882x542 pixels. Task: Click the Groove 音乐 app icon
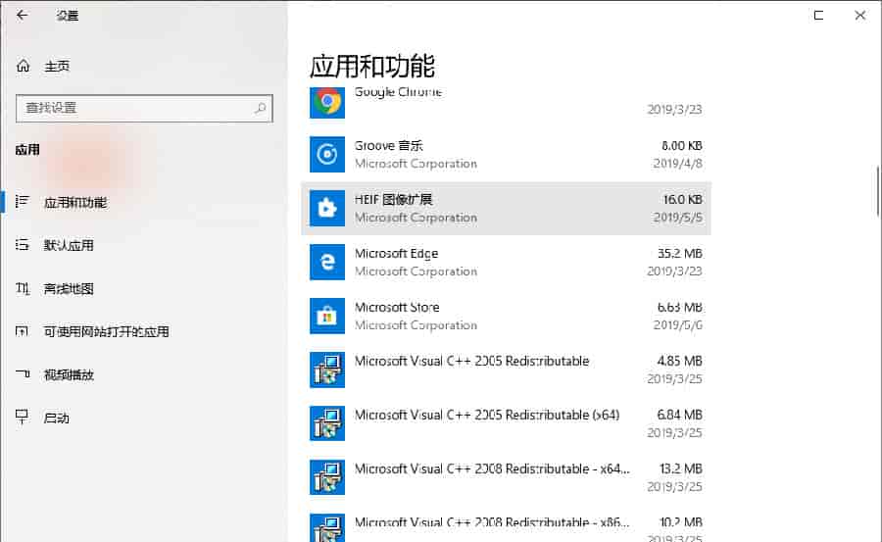tap(327, 154)
